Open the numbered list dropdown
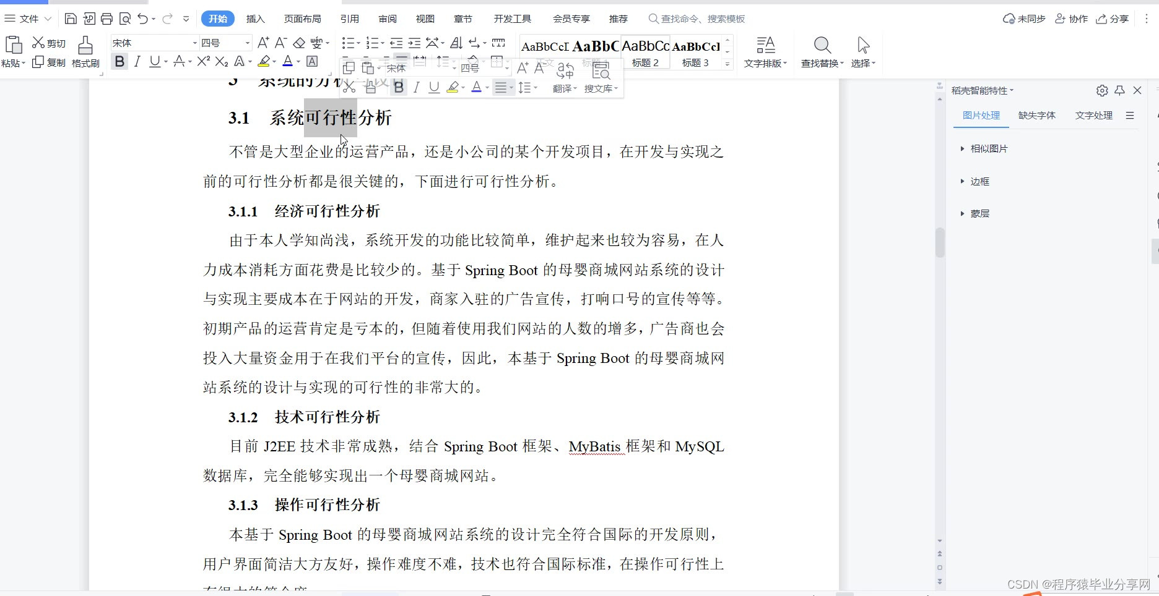1159x596 pixels. click(x=383, y=43)
